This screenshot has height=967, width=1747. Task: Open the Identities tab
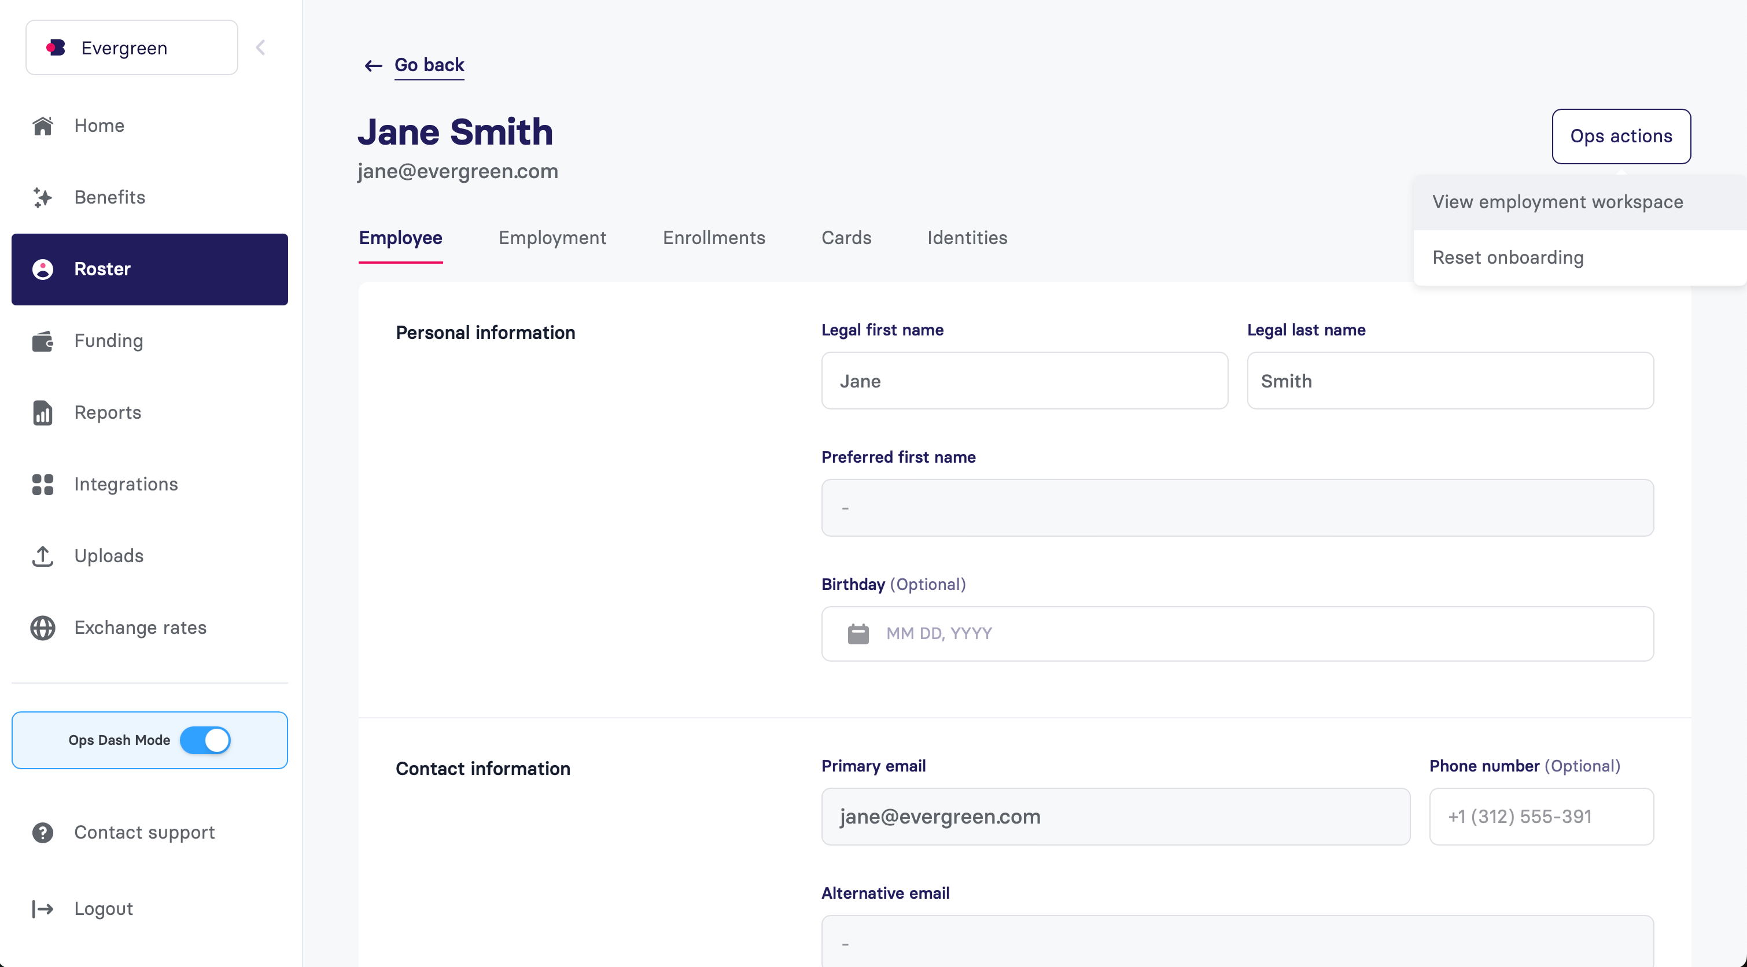967,238
